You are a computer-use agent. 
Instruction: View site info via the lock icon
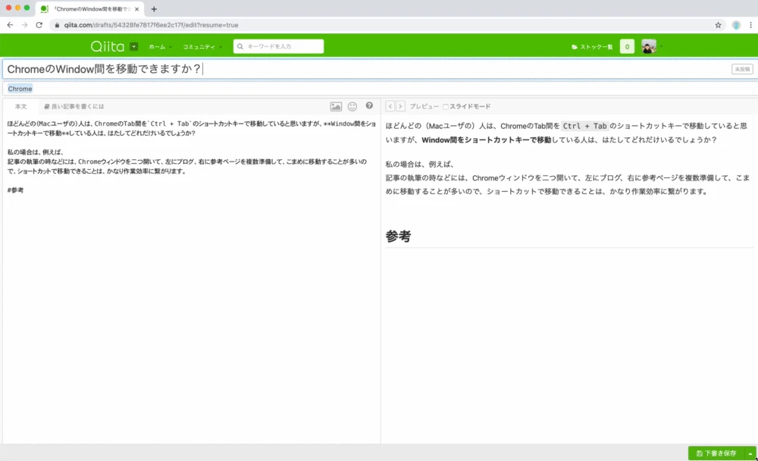tap(57, 25)
